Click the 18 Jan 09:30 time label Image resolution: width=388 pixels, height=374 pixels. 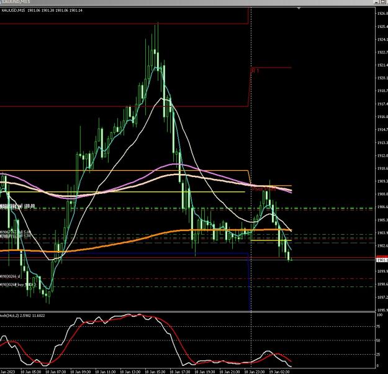click(x=80, y=372)
